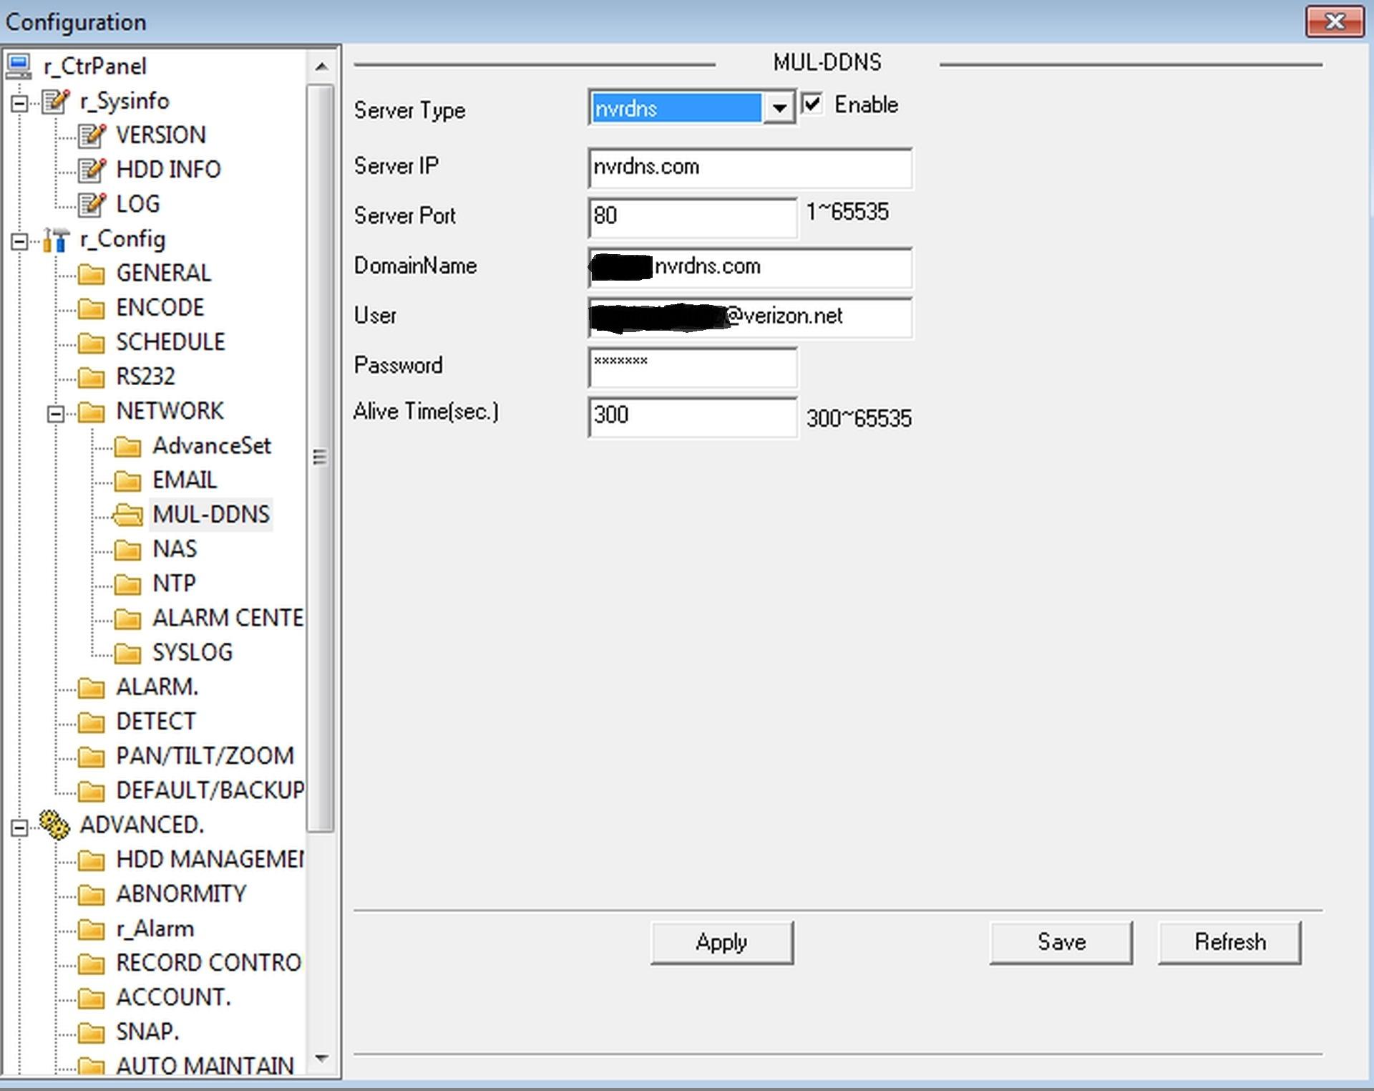Click the Apply button
The image size is (1374, 1091).
[721, 942]
